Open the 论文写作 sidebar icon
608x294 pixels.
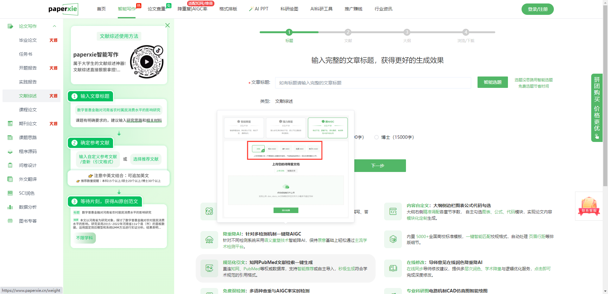tap(10, 26)
